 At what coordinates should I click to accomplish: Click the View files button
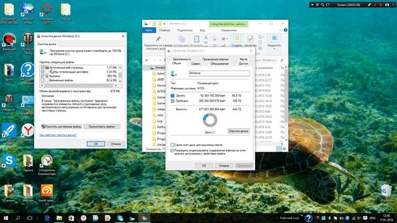click(x=102, y=126)
